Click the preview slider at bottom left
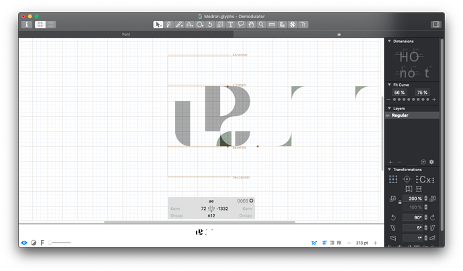The height and width of the screenshot is (271, 463). [x=59, y=243]
